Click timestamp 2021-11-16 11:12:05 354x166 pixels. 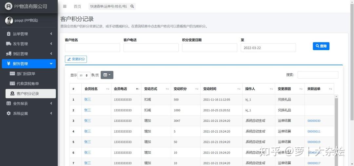click(217, 100)
